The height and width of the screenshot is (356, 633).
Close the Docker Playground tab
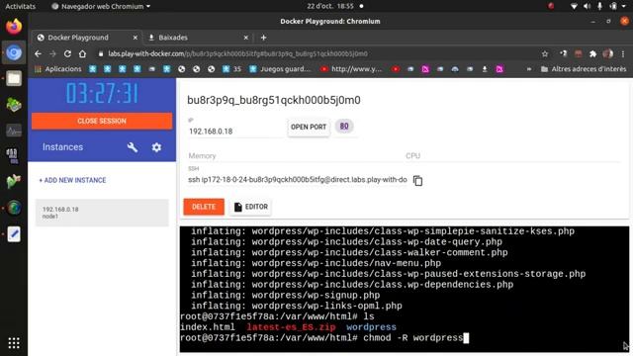point(136,38)
